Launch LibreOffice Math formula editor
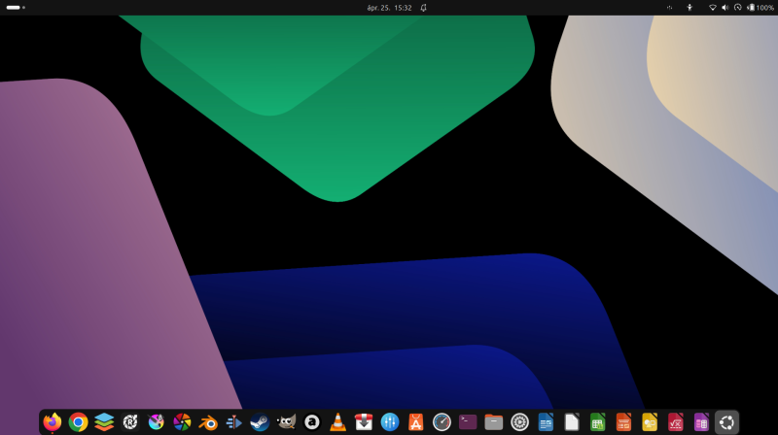The height and width of the screenshot is (435, 778). [676, 421]
